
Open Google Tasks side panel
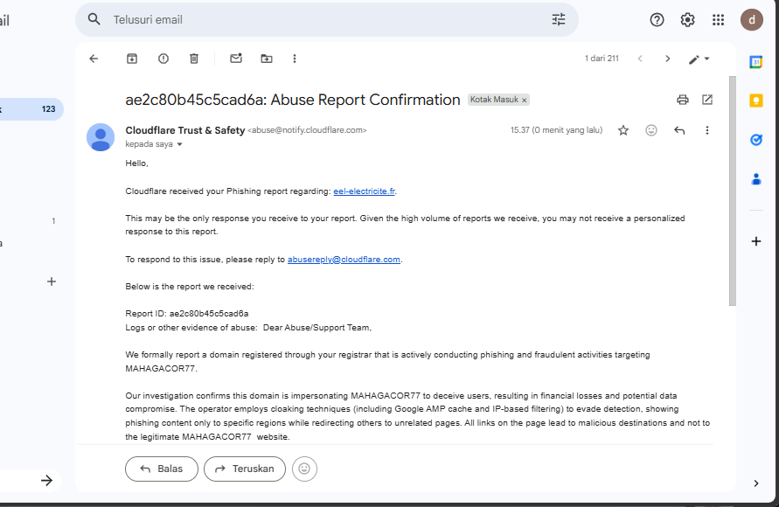tap(755, 140)
